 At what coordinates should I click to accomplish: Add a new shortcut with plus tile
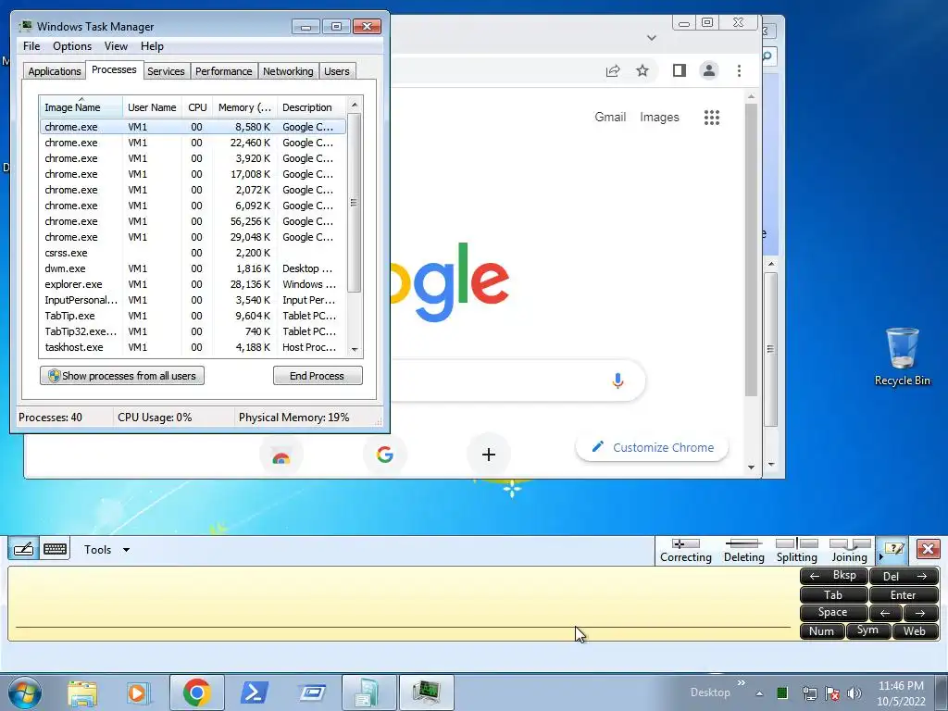pos(489,455)
